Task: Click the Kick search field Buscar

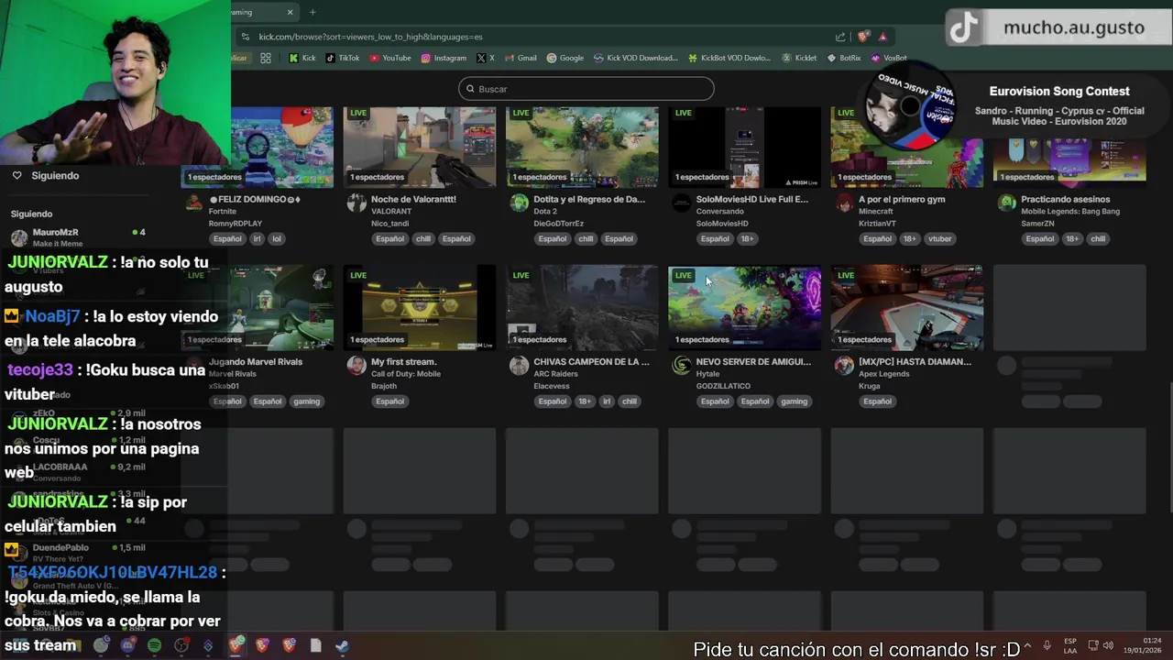Action: [586, 89]
